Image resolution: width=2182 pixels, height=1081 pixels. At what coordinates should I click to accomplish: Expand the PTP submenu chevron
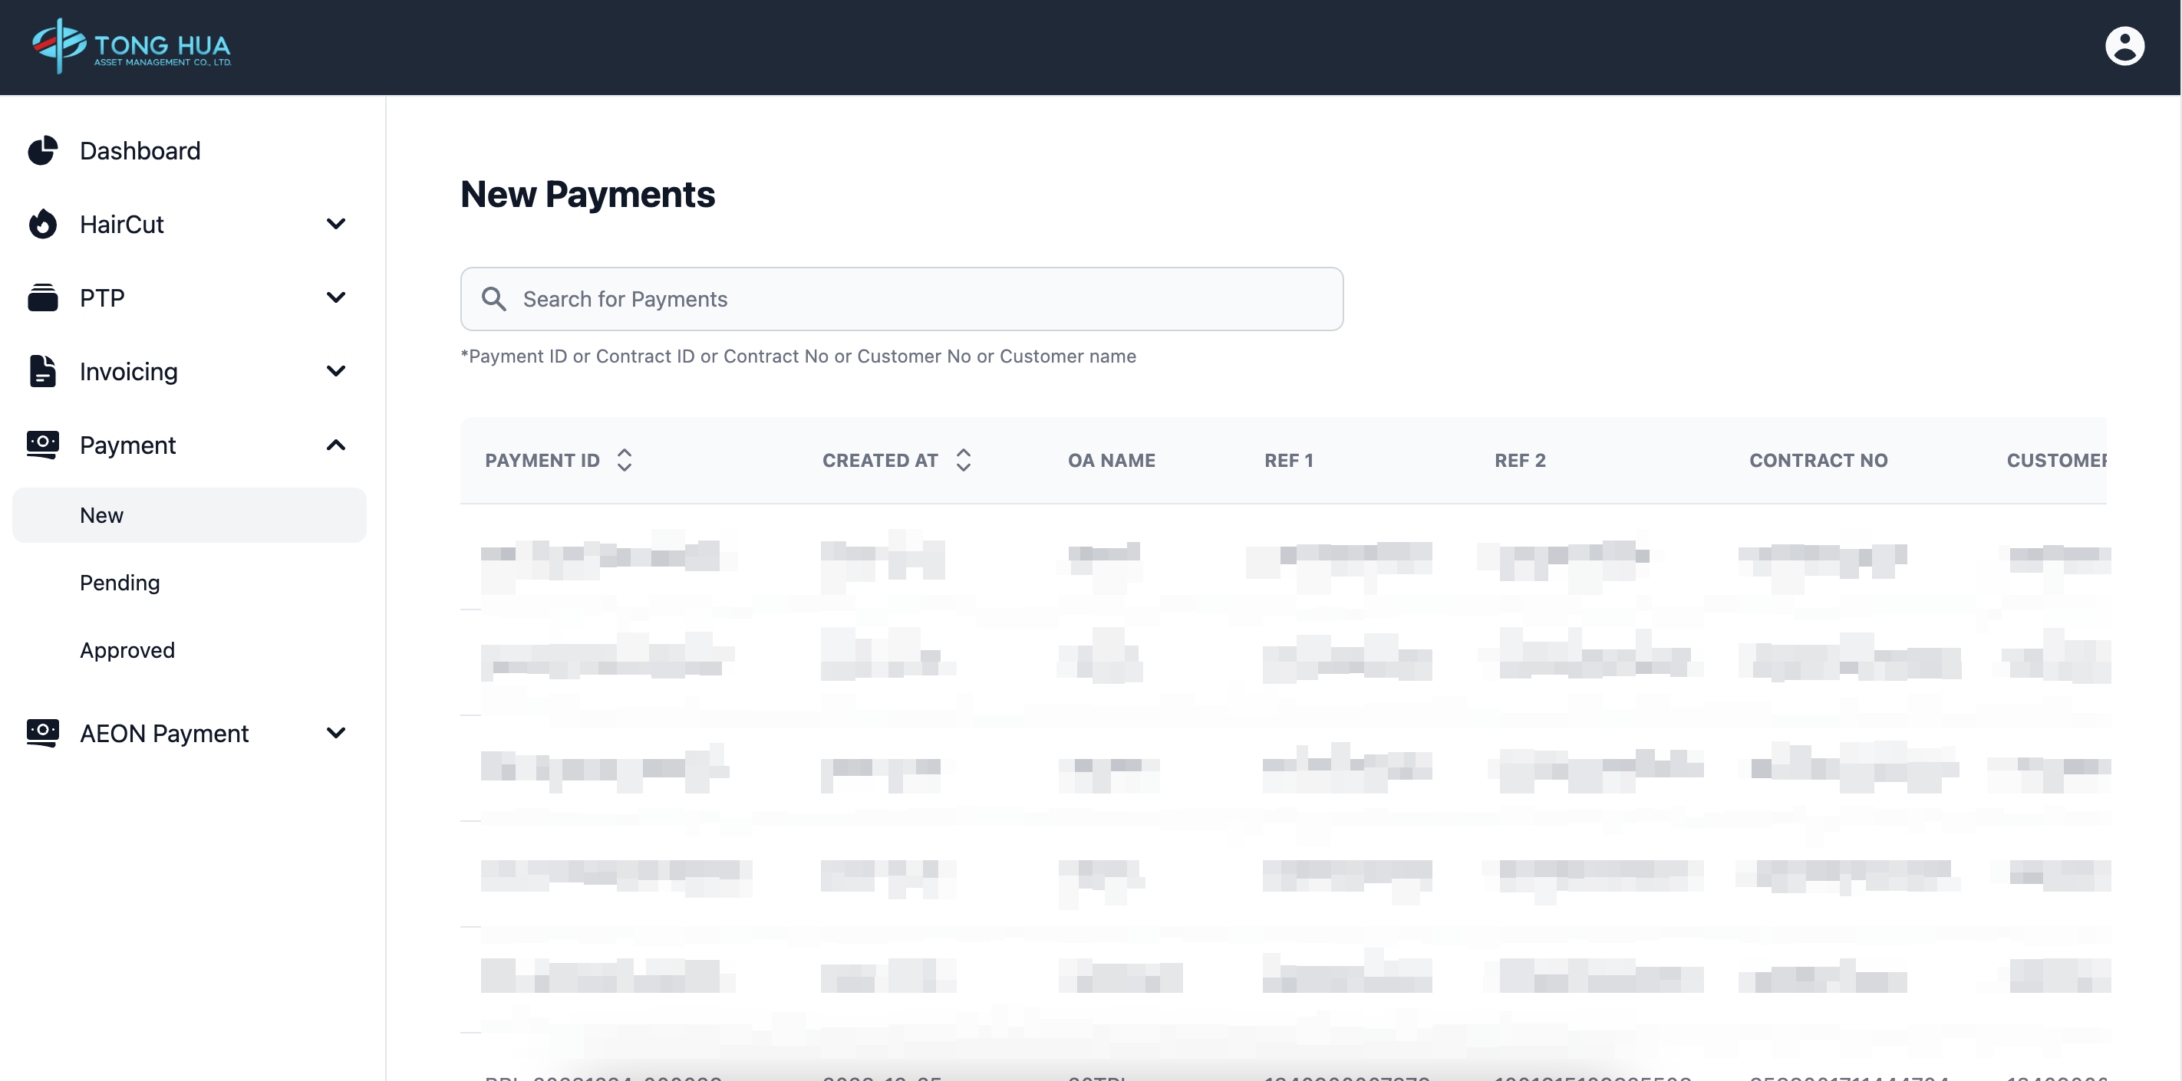click(x=336, y=298)
